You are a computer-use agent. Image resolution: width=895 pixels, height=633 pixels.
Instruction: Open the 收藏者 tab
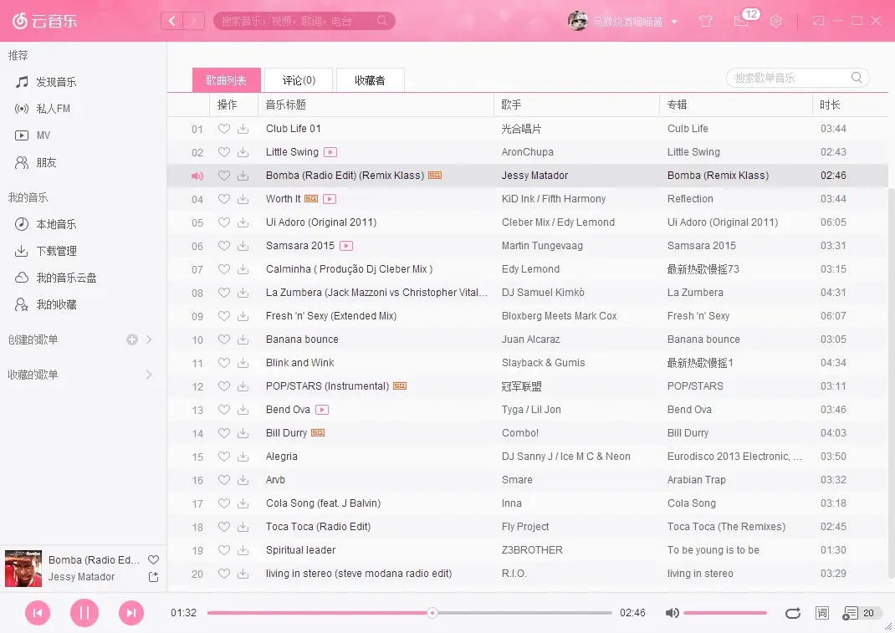click(x=370, y=80)
